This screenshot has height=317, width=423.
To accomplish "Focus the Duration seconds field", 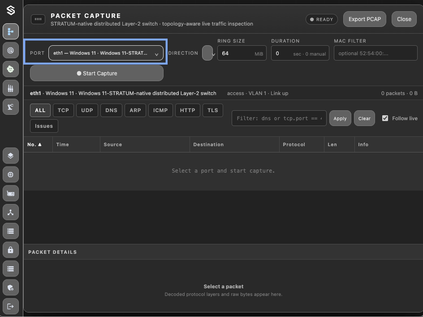I will tap(300, 53).
